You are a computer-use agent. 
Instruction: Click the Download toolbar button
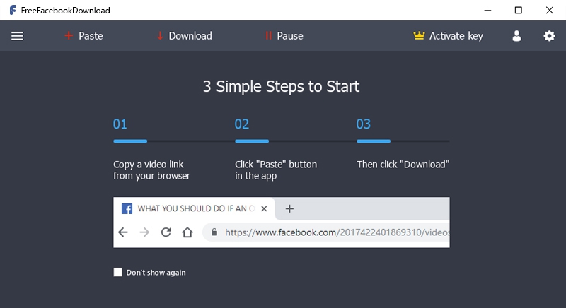point(185,36)
